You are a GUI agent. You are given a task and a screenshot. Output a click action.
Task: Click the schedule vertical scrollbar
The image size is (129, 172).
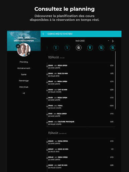tap(115, 80)
